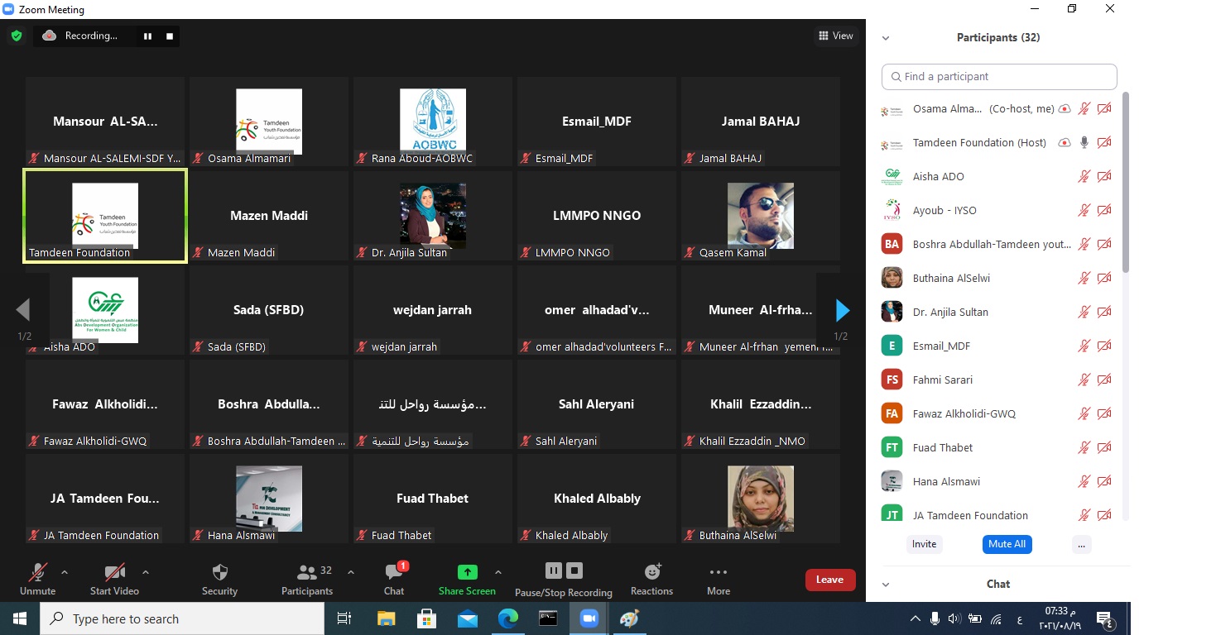Open the More options menu
Image resolution: width=1216 pixels, height=635 pixels.
(719, 579)
